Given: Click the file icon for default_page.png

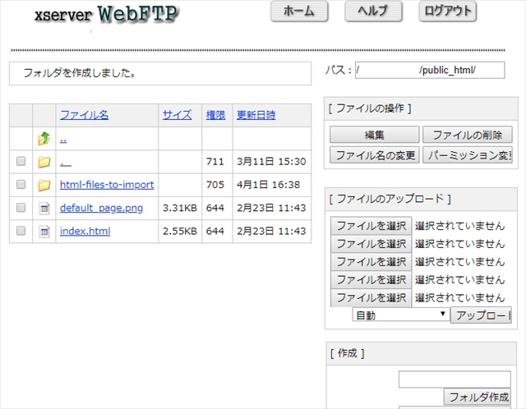Looking at the screenshot, I should click(44, 208).
